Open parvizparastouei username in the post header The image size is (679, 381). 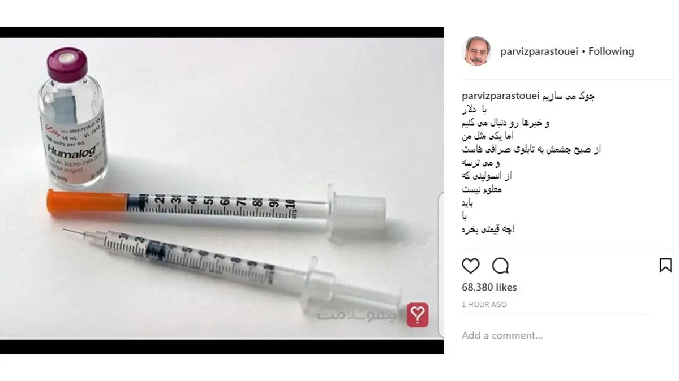pos(540,51)
